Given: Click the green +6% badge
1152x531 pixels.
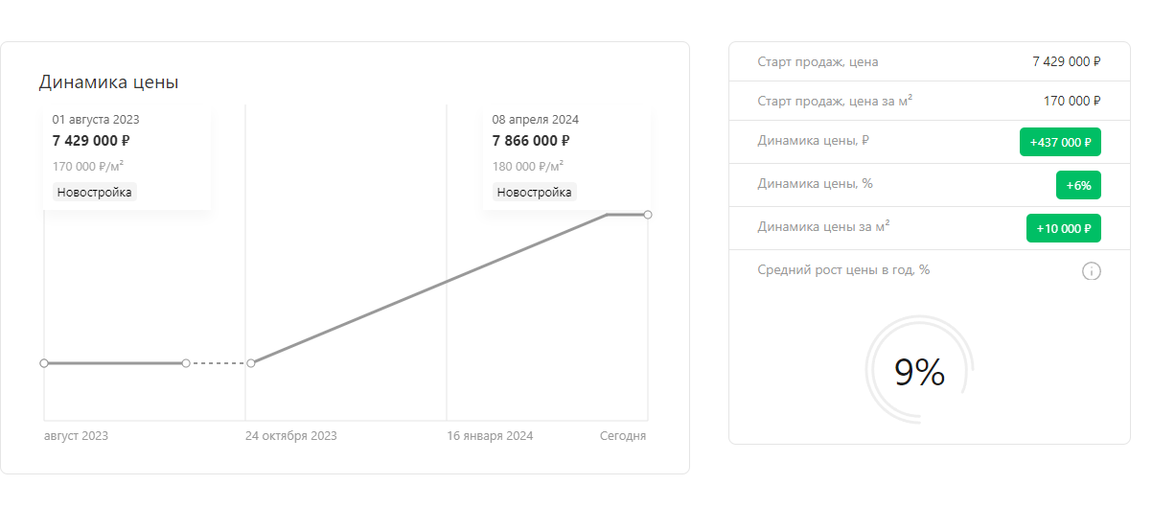Looking at the screenshot, I should tap(1078, 185).
